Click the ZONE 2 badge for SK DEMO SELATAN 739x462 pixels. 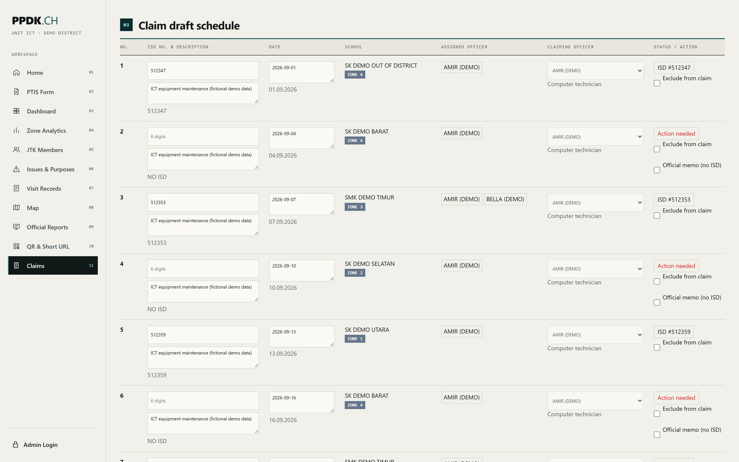pyautogui.click(x=355, y=273)
